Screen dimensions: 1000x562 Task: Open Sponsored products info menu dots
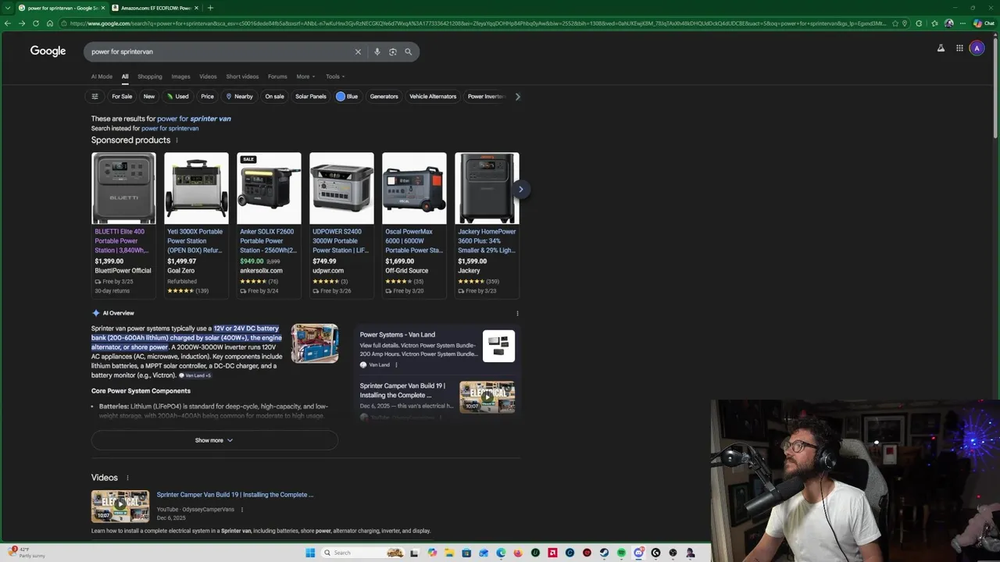[x=177, y=140]
